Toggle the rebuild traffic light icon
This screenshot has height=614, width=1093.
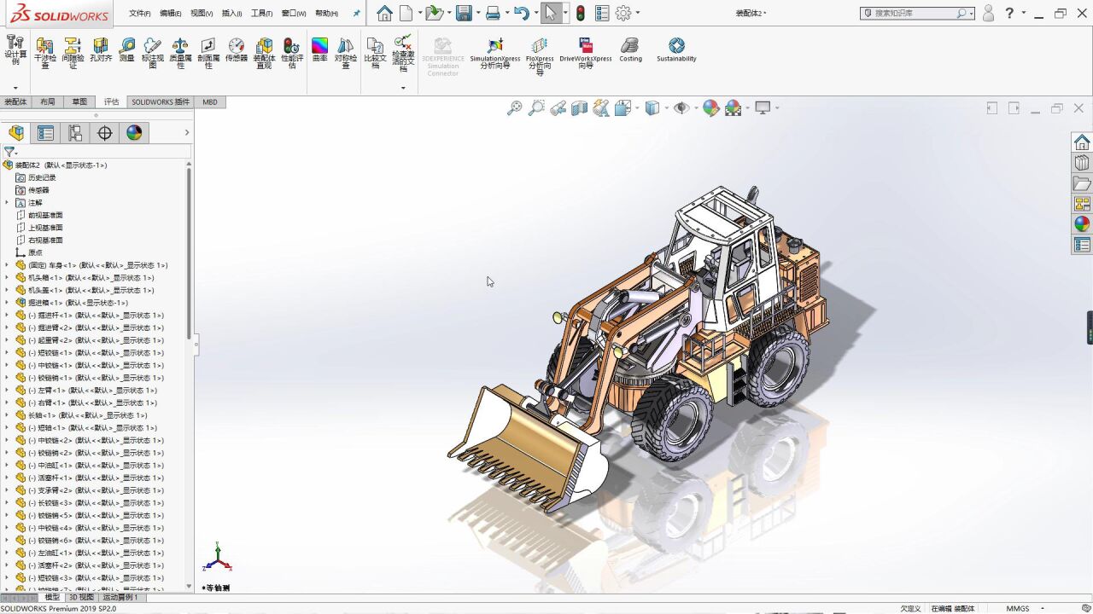pos(581,14)
